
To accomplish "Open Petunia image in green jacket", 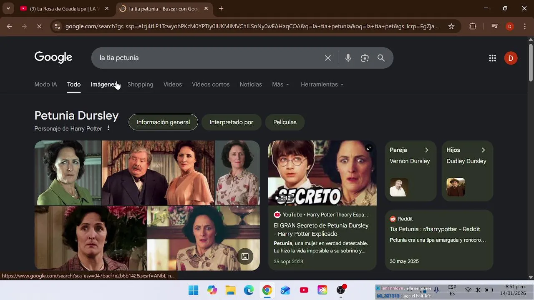I will coord(68,173).
